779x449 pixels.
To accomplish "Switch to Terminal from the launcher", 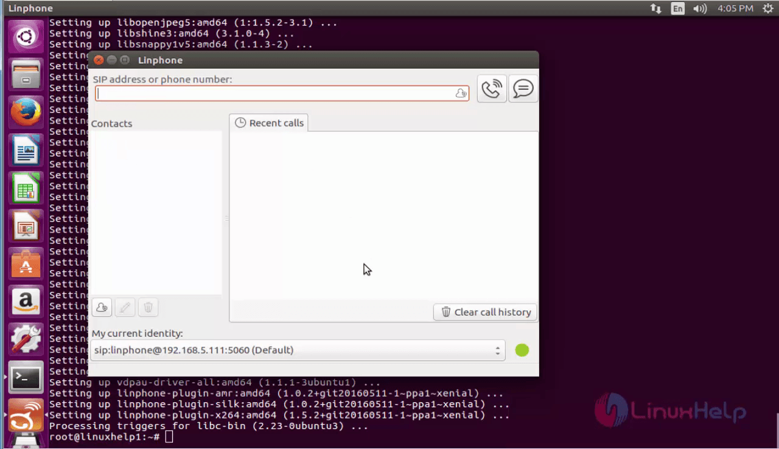I will pos(26,378).
